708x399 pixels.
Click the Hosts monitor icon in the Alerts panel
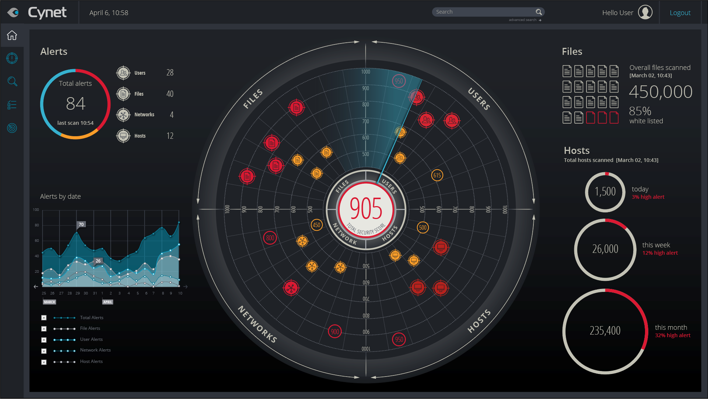(x=123, y=135)
